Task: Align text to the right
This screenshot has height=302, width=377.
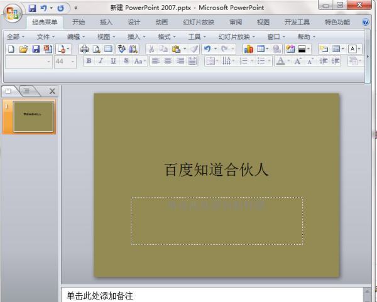Action: point(180,61)
